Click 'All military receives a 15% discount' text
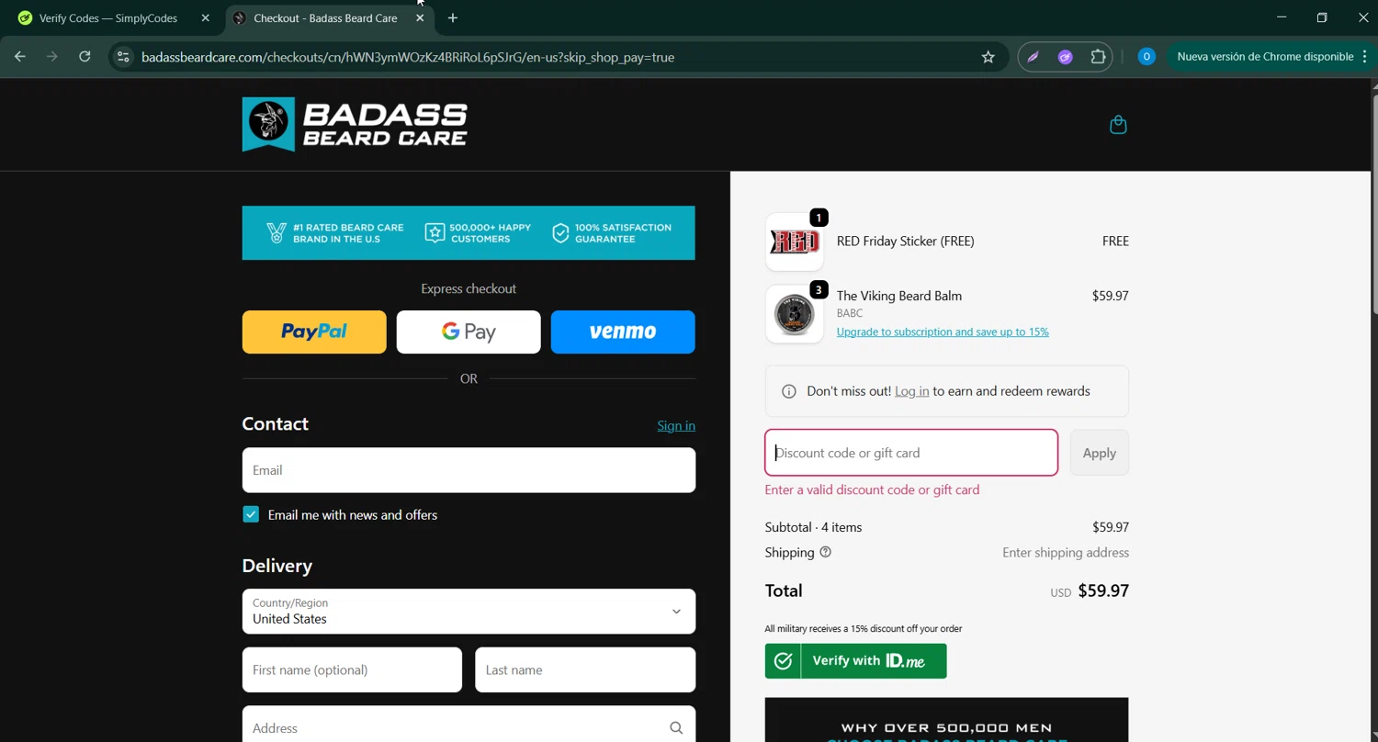This screenshot has height=742, width=1378. coord(864,629)
